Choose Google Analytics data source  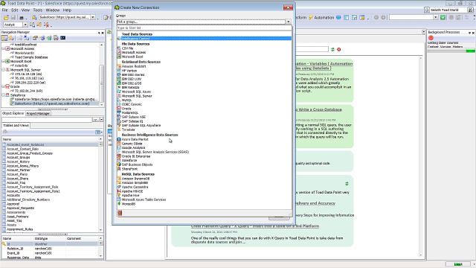[133, 147]
